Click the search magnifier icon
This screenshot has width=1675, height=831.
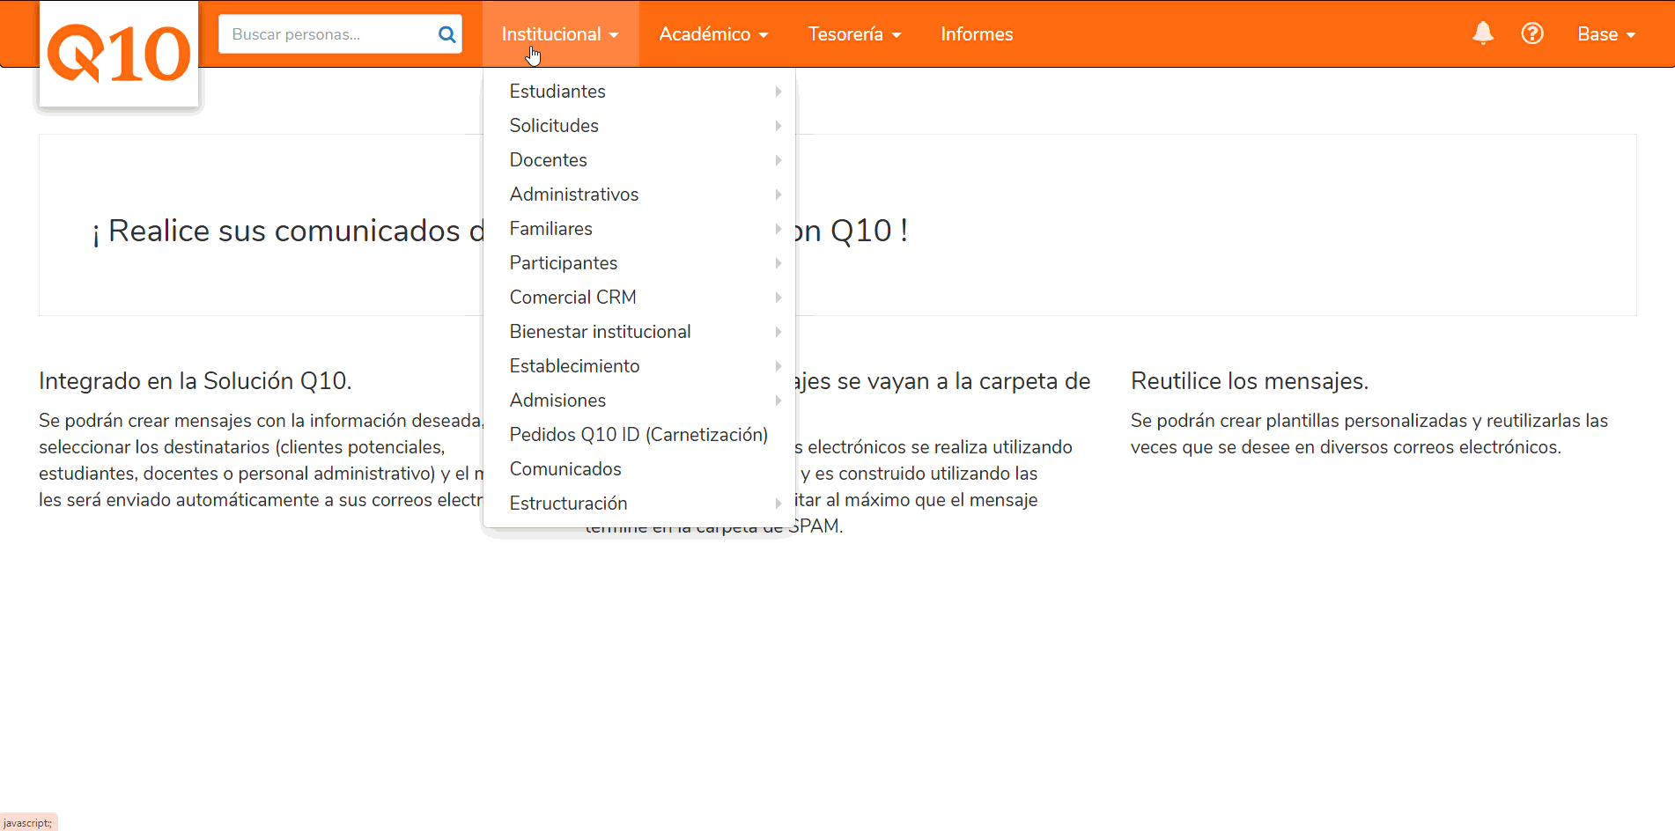tap(446, 34)
